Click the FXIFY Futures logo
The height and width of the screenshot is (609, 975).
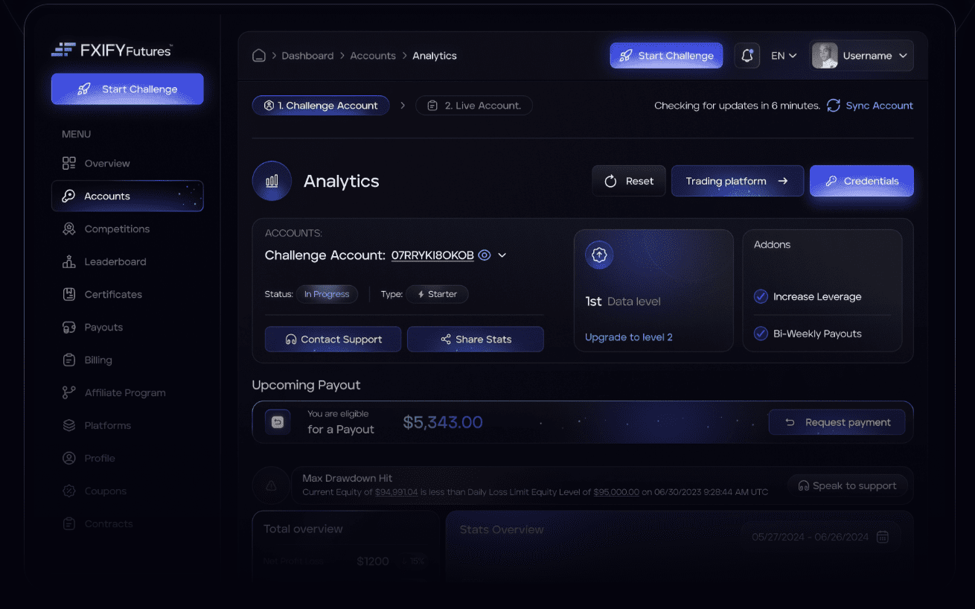click(112, 50)
